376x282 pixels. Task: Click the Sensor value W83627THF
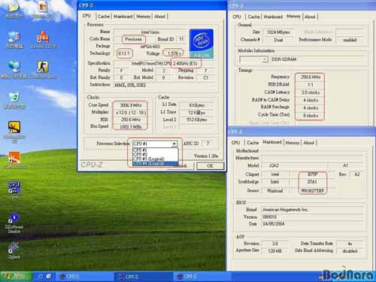tap(312, 191)
